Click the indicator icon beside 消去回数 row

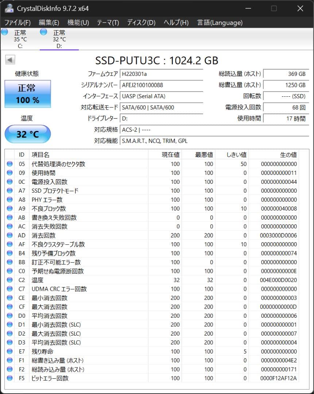click(x=9, y=235)
